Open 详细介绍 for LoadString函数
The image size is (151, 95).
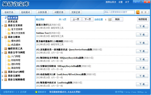(77, 83)
